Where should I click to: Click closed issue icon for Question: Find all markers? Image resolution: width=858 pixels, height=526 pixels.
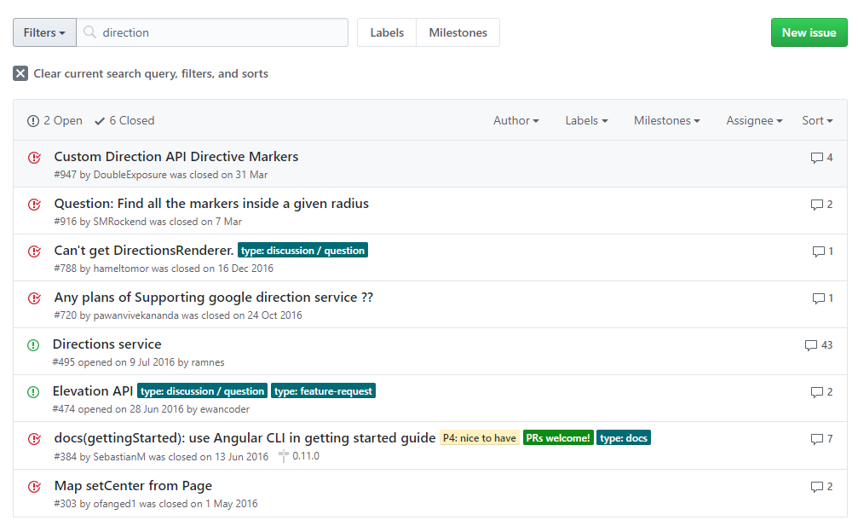tap(34, 205)
